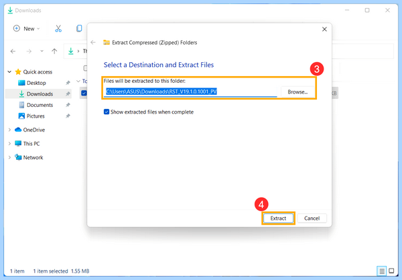
Task: Click the zipped folder icon in dialog title
Action: (x=107, y=42)
